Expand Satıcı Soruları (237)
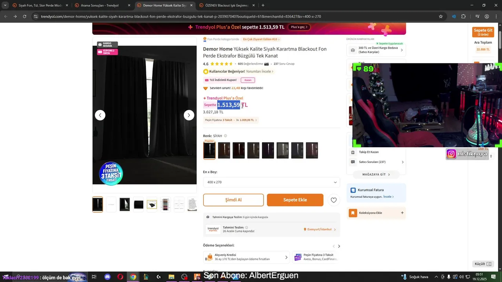Image resolution: width=502 pixels, height=282 pixels. click(376, 162)
